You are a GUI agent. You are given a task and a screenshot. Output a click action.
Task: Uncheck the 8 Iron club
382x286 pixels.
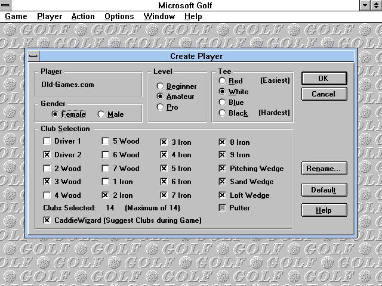pyautogui.click(x=235, y=142)
